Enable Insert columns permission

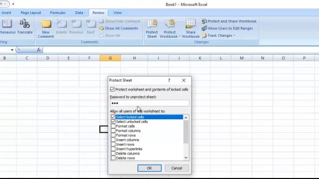(x=113, y=140)
